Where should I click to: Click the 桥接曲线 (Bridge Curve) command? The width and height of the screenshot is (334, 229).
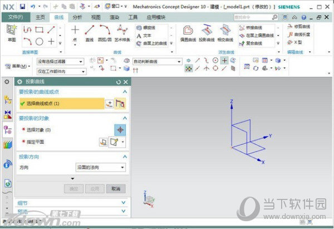tap(250, 28)
